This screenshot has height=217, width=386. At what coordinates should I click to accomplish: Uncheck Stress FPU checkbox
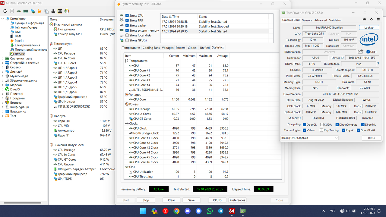[127, 20]
